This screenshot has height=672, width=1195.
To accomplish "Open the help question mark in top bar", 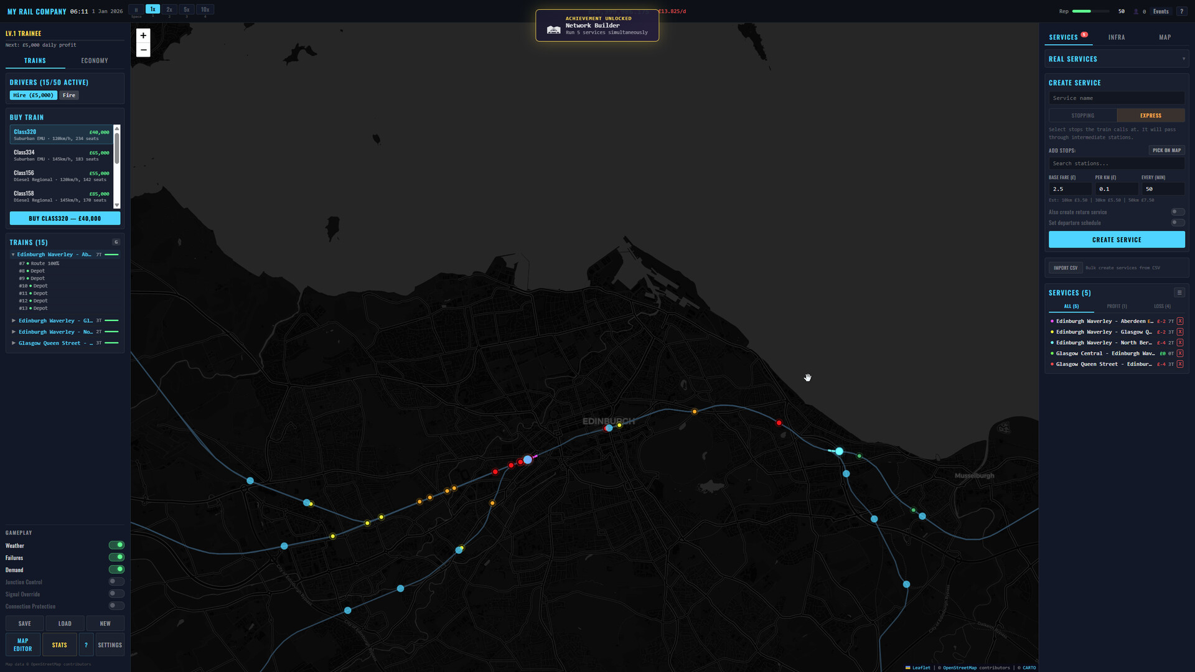I will click(1181, 11).
